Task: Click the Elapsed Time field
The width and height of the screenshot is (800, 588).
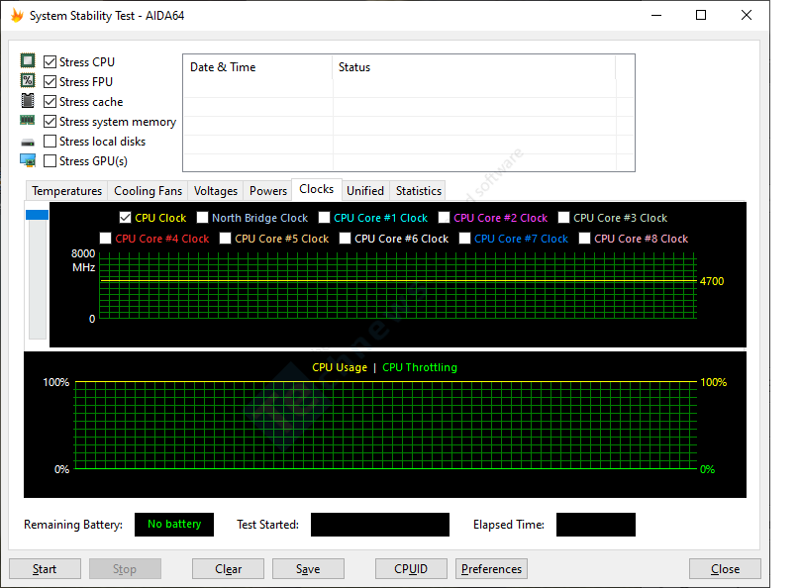Action: pos(596,525)
